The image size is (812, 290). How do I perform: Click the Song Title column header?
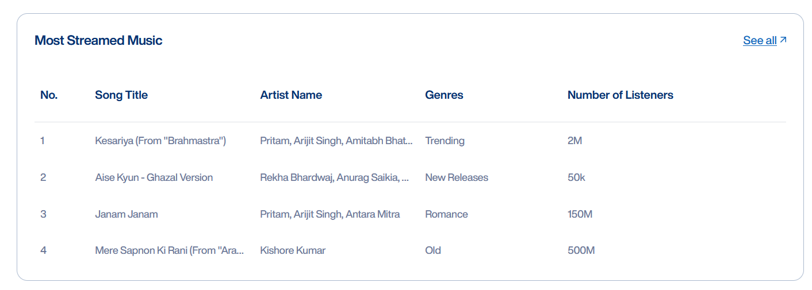[x=121, y=95]
